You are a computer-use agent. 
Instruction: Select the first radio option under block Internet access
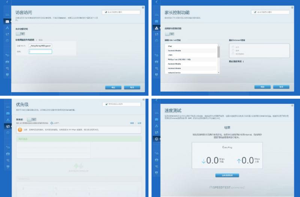point(233,47)
